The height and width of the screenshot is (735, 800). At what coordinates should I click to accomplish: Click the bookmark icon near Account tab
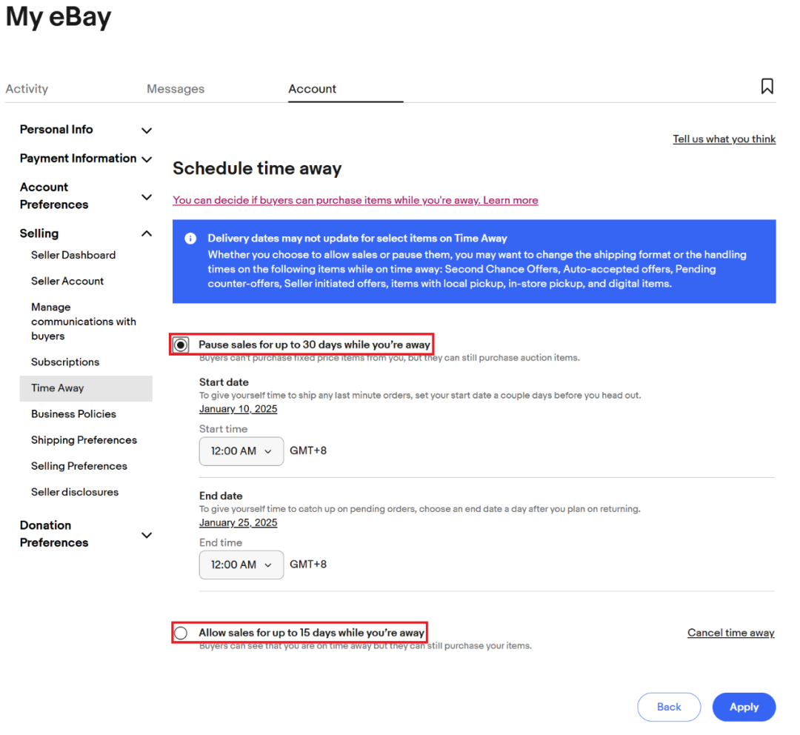[x=767, y=87]
